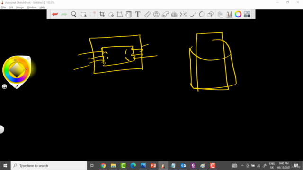Open Microsoft Edge from taskbar
The width and height of the screenshot is (303, 170).
point(133,166)
